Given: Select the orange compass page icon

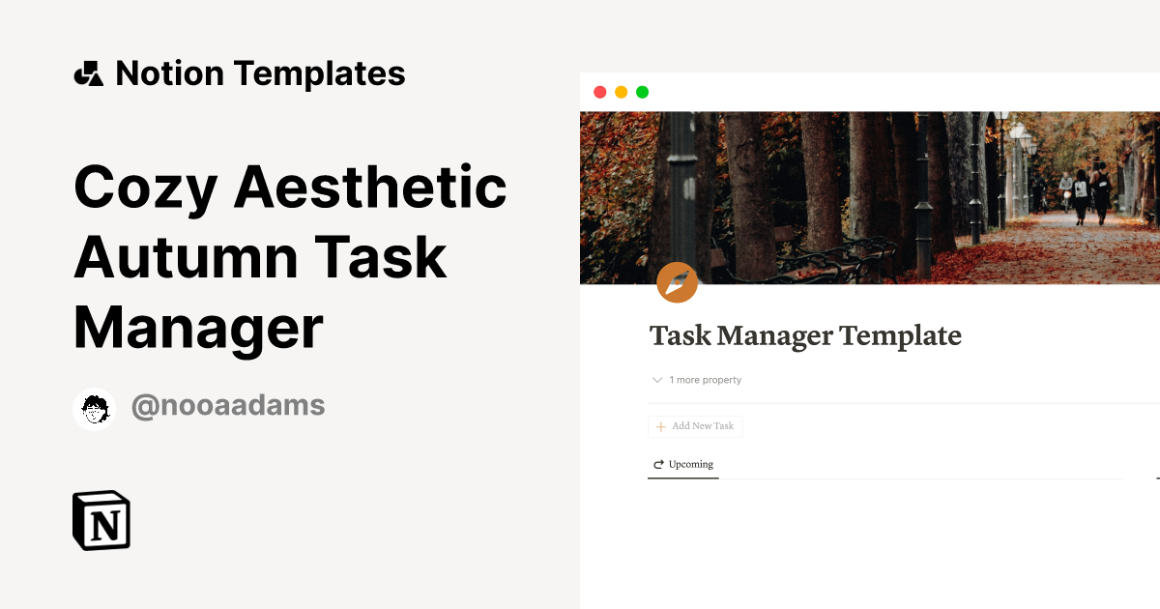Looking at the screenshot, I should 676,282.
